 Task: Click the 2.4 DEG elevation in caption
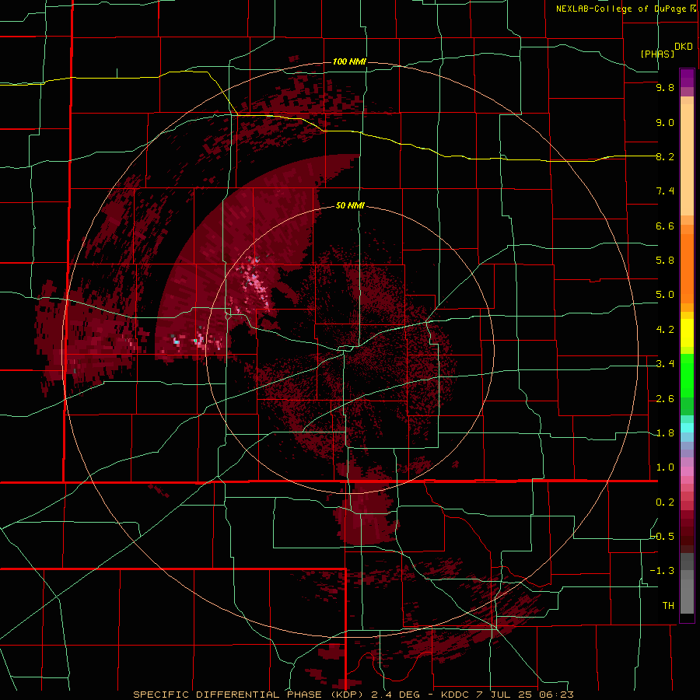click(397, 695)
